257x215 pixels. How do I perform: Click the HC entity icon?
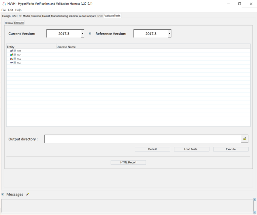[12, 63]
